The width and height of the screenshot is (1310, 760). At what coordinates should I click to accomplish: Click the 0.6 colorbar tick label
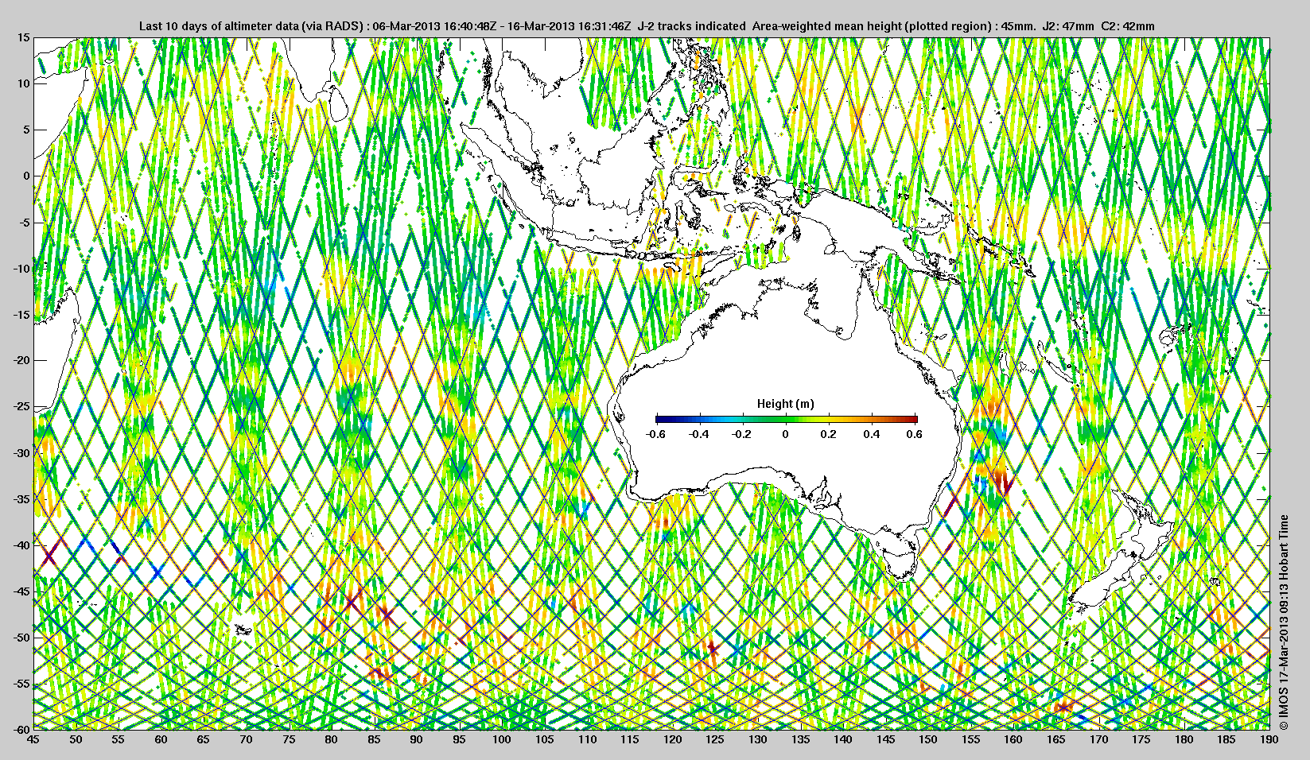click(915, 434)
